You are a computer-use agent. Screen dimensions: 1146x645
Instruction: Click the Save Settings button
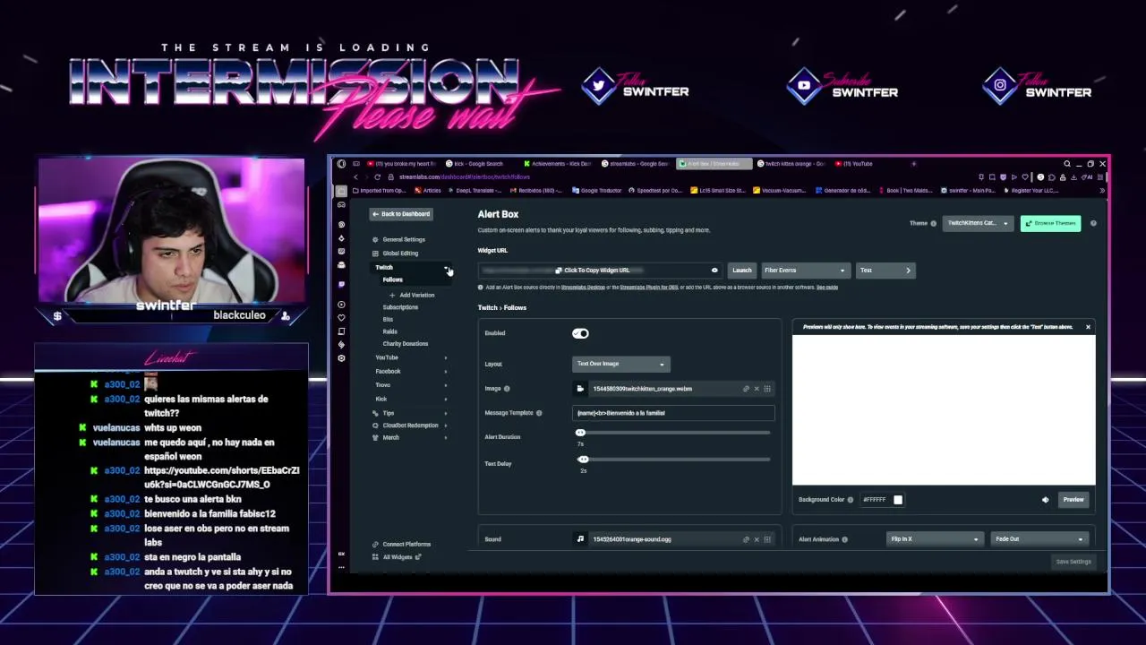tap(1073, 562)
